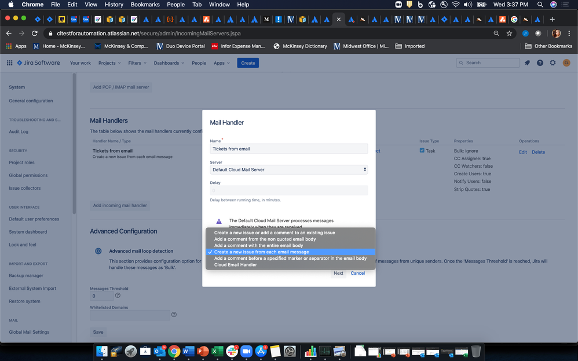
Task: Click Edit for Tickets from email handler
Action: click(523, 152)
